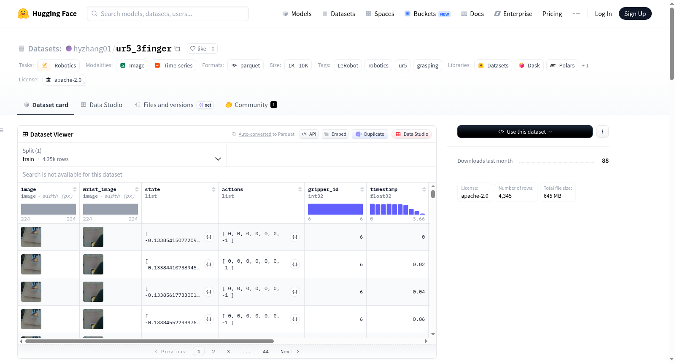Expand the navigation overflow menu icon
This screenshot has width=675, height=363.
[576, 13]
